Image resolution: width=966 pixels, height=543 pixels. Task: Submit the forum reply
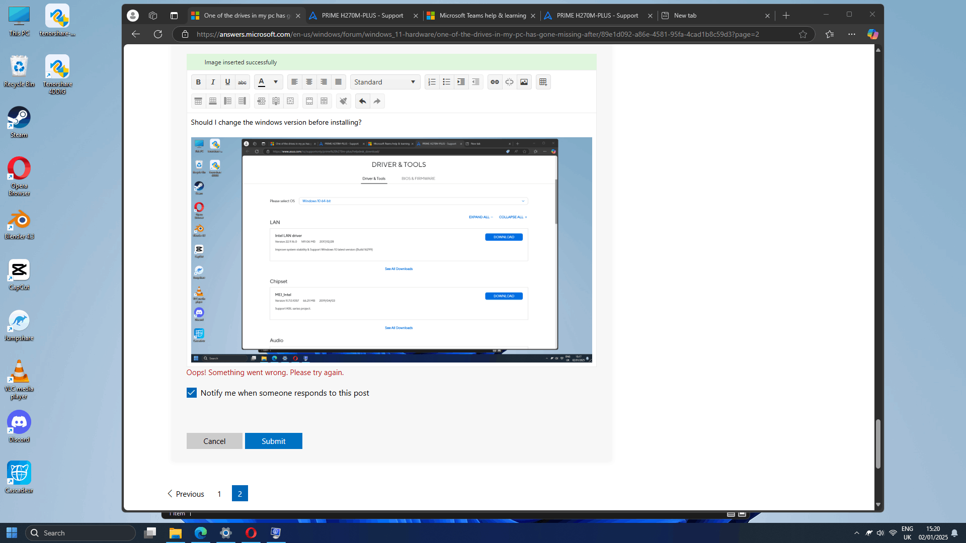pyautogui.click(x=273, y=441)
